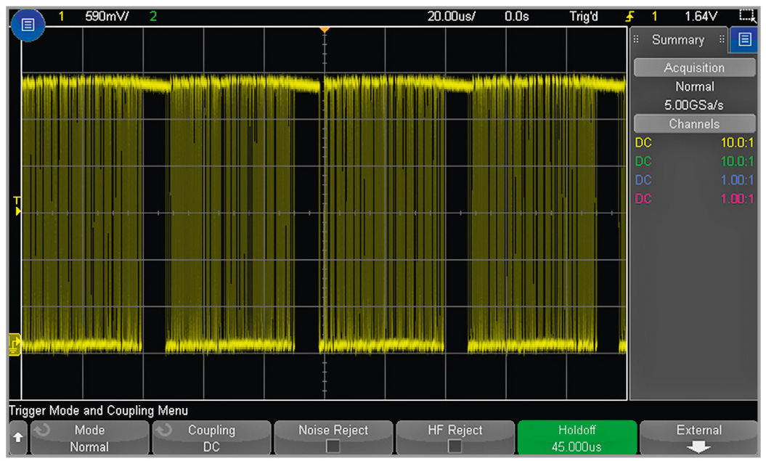Toggle channel 2 on in top bar

click(153, 16)
